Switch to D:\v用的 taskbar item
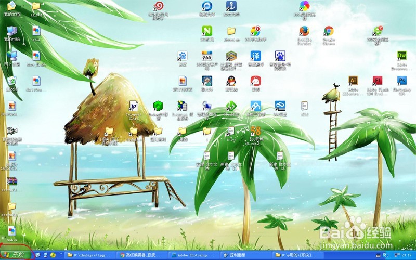The width and height of the screenshot is (416, 260). 298,255
